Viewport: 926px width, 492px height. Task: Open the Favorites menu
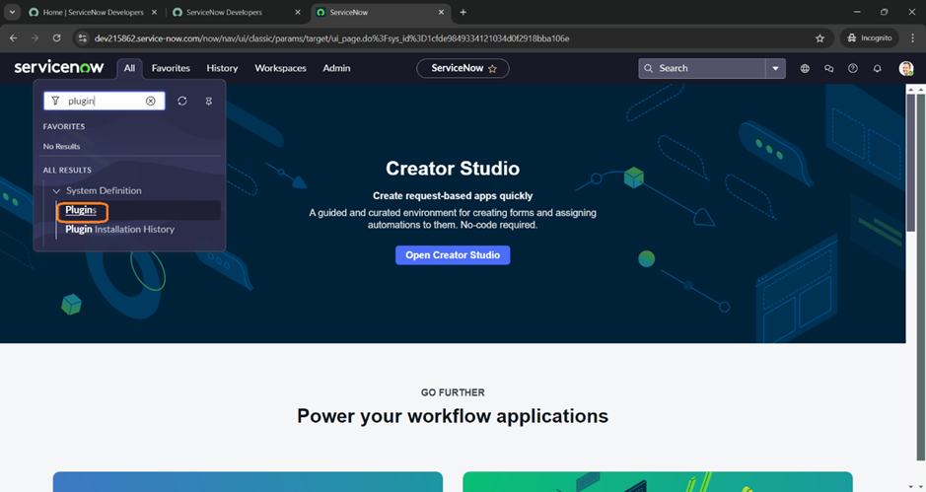(171, 68)
